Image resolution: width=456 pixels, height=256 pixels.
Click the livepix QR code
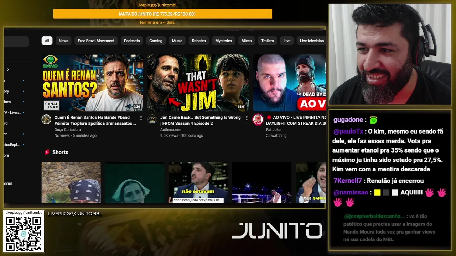[x=24, y=233]
